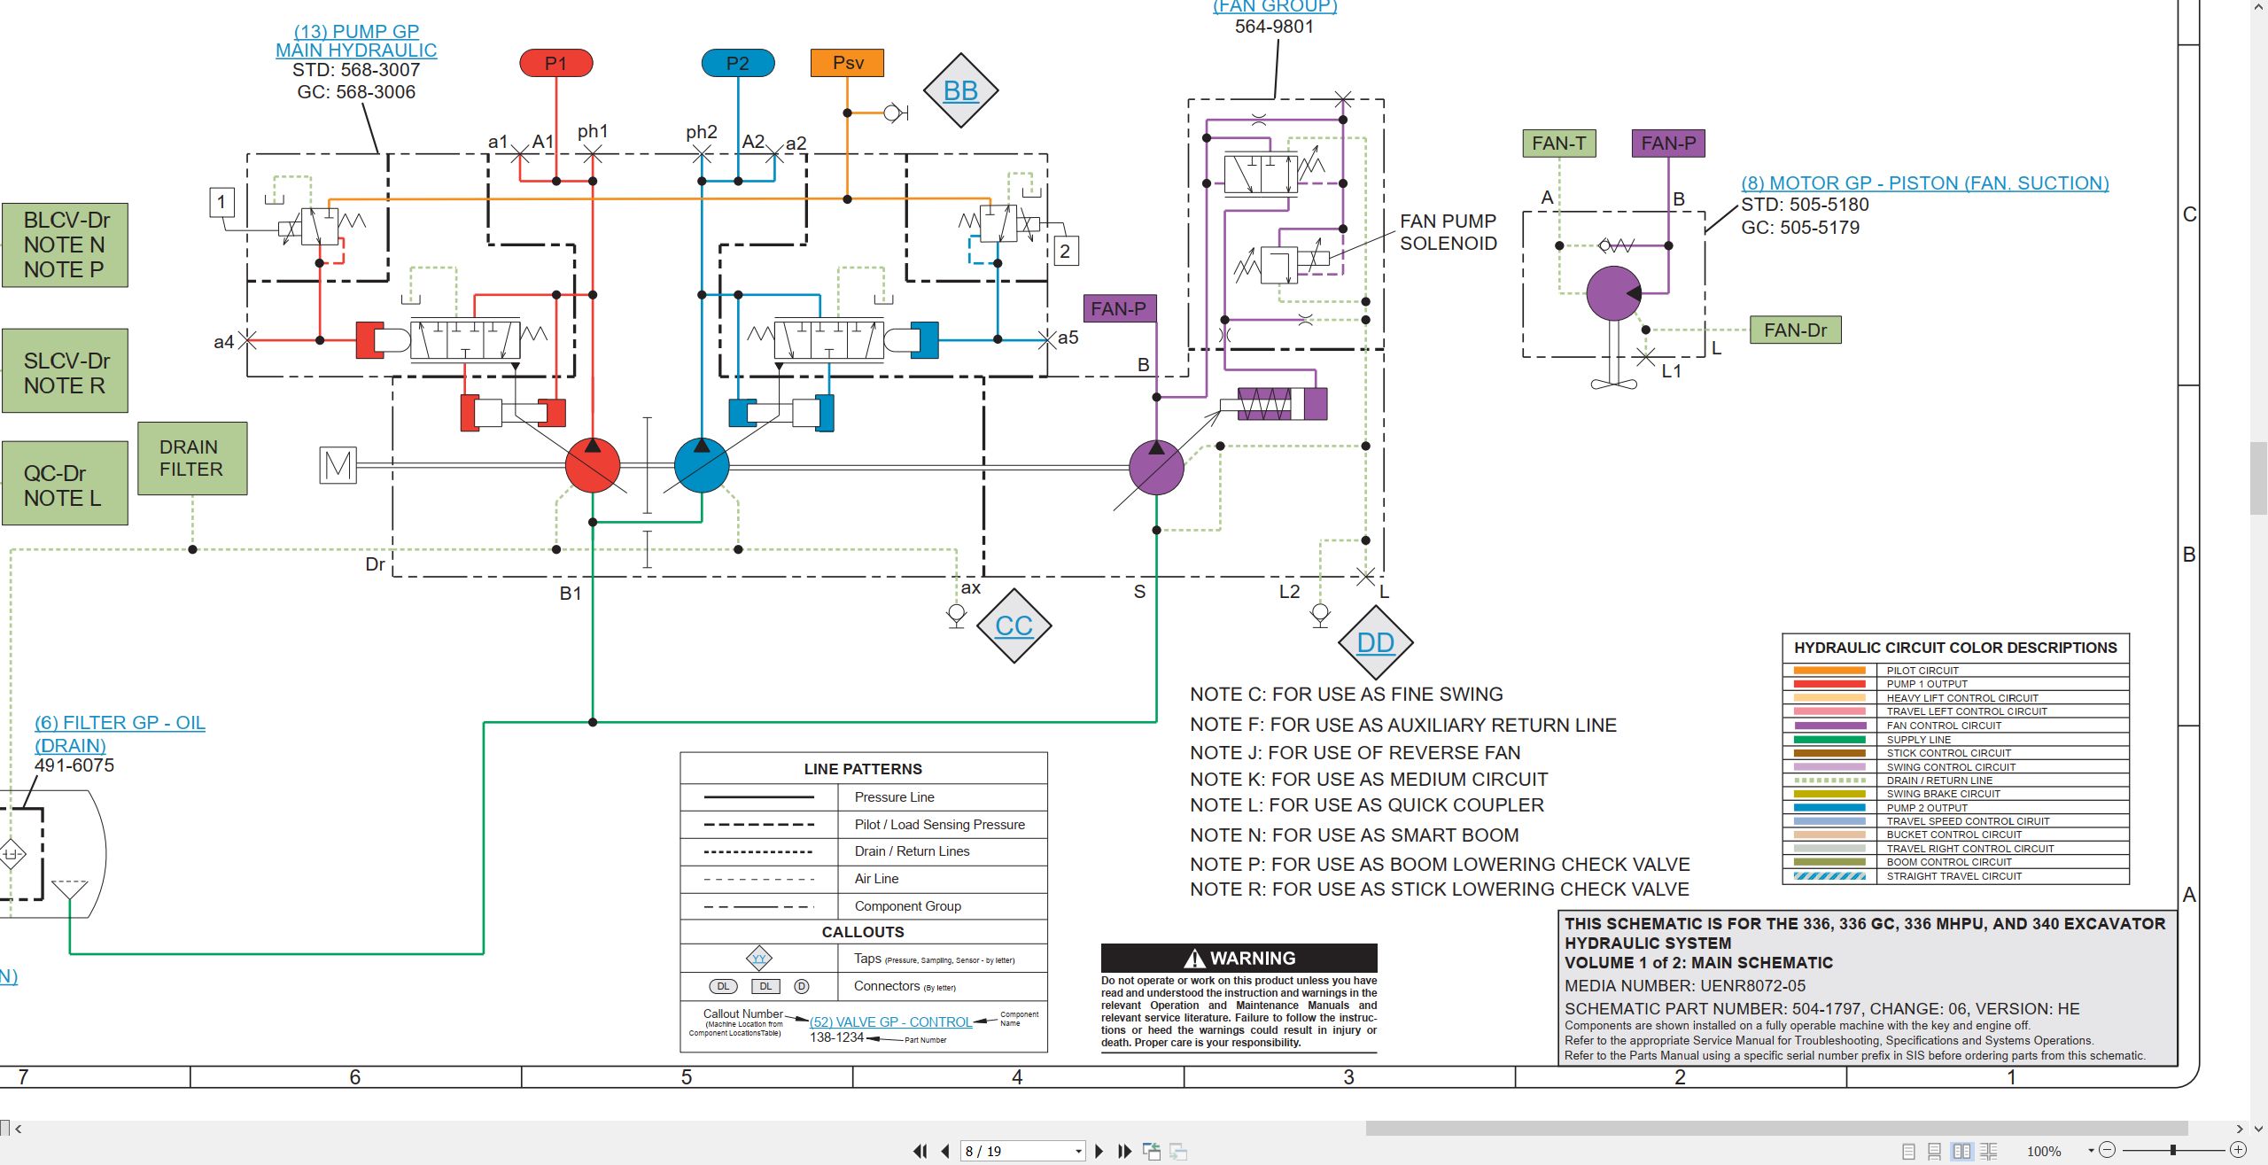Click the (52) VALVE GP - CONTROL legend link
Screen dimensions: 2268x1165
tap(890, 1021)
